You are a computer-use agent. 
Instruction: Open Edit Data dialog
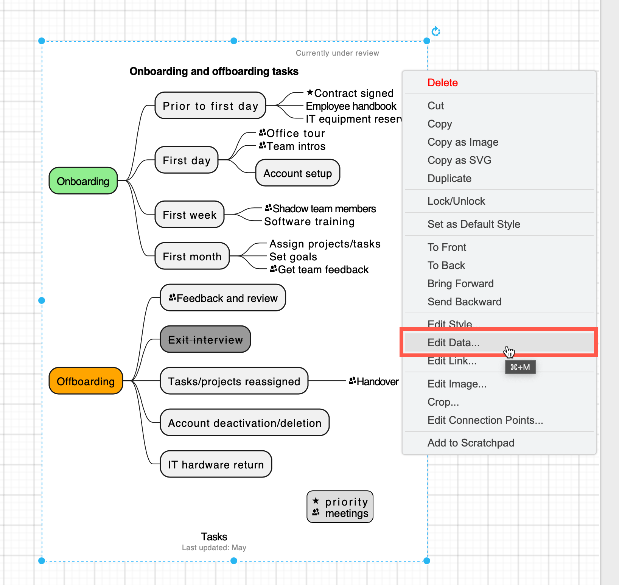(x=499, y=342)
